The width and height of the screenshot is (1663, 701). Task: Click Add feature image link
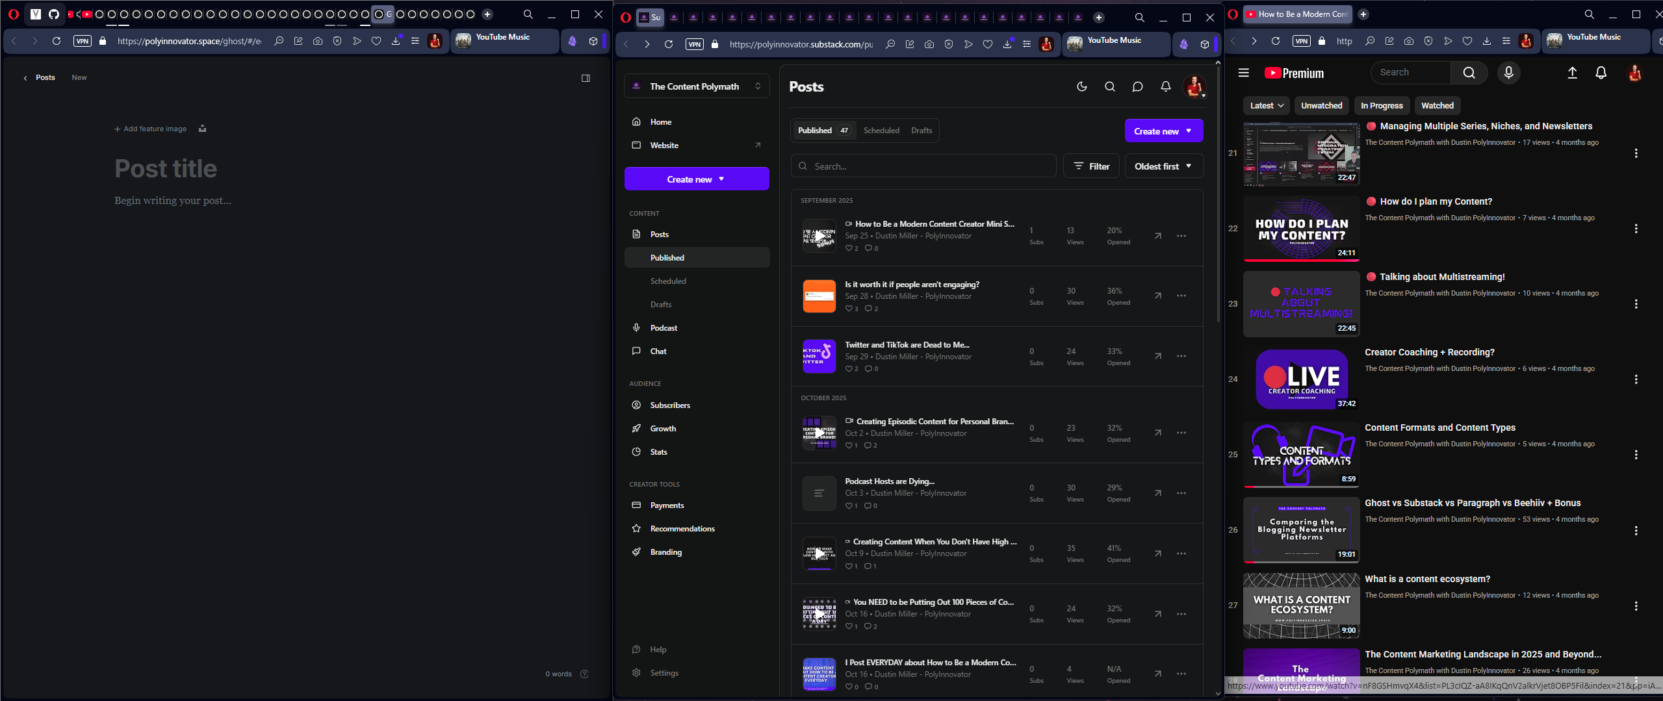click(151, 129)
